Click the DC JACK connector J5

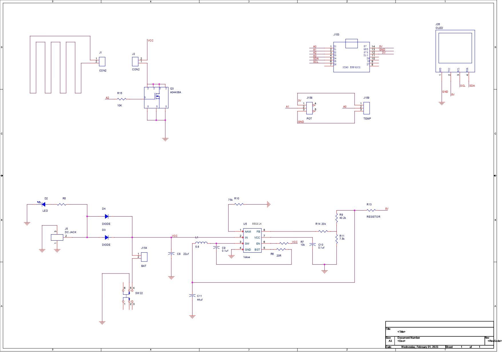pos(57,237)
